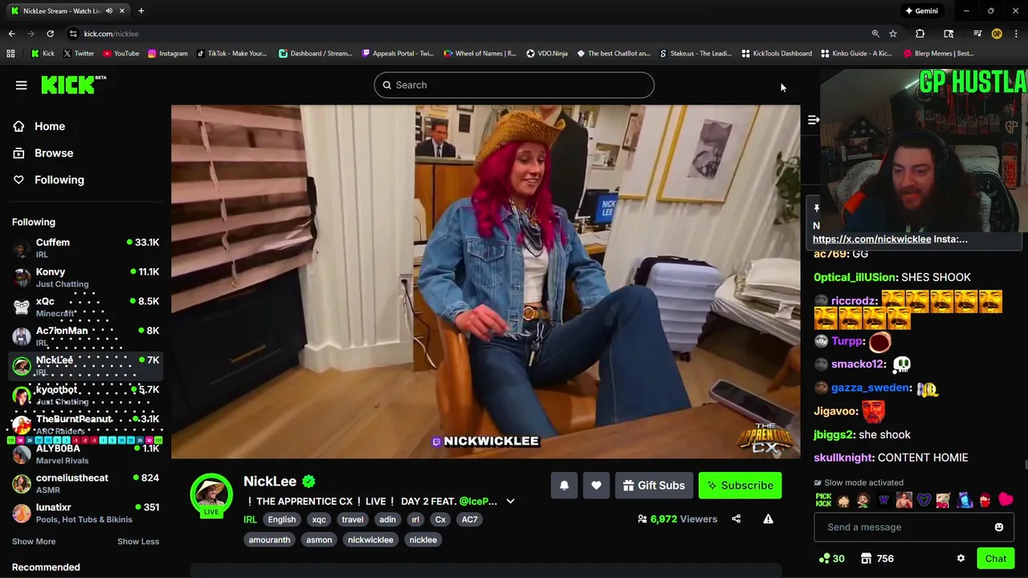Click the green Chat send button
1028x578 pixels.
(995, 559)
